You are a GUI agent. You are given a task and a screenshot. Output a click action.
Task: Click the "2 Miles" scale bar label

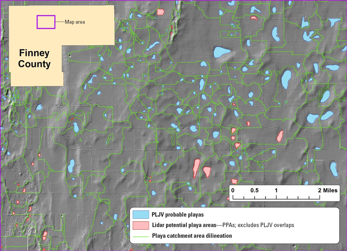click(328, 190)
